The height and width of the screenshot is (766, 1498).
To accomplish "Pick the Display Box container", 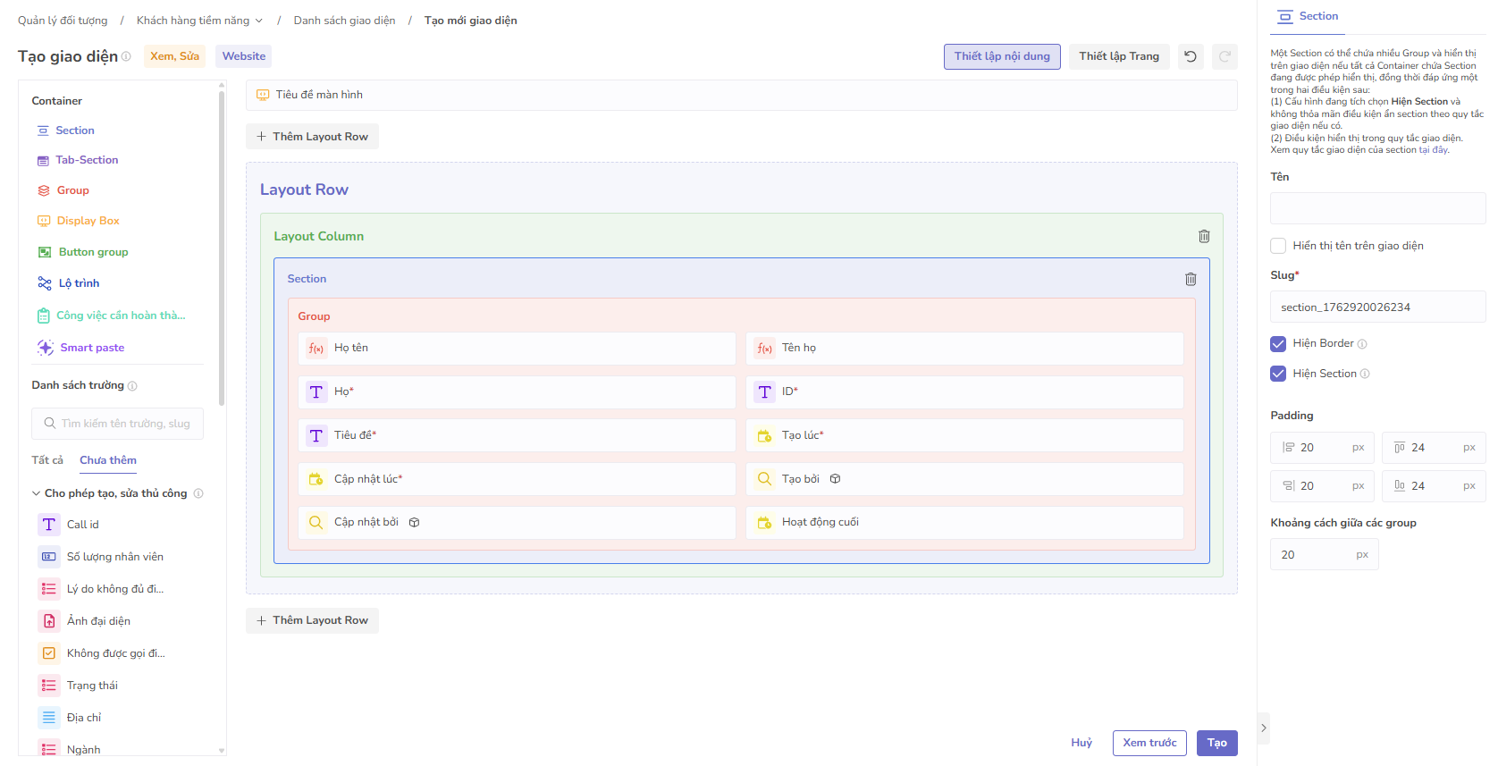I will point(88,221).
